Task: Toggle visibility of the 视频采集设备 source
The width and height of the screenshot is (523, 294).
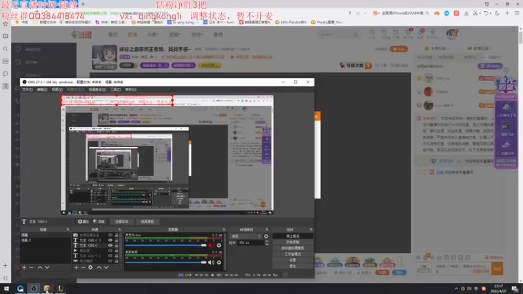Action: (x=110, y=235)
